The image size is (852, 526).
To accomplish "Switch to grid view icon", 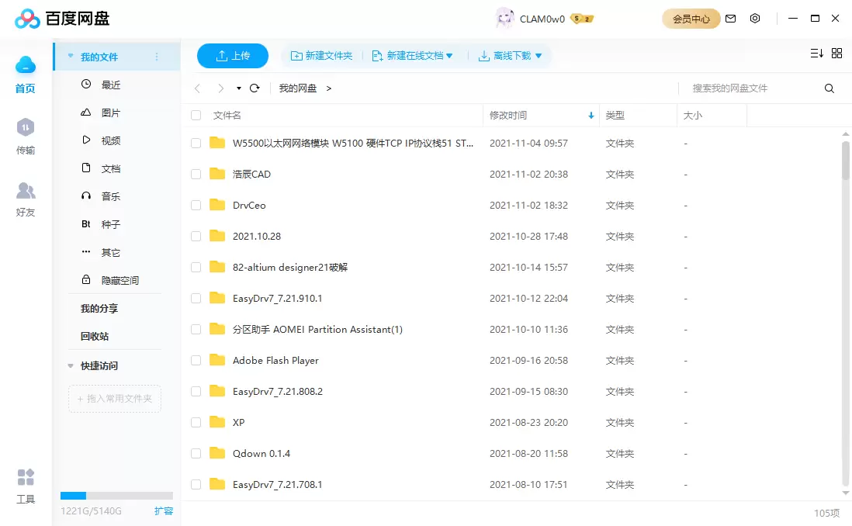I will tap(836, 54).
